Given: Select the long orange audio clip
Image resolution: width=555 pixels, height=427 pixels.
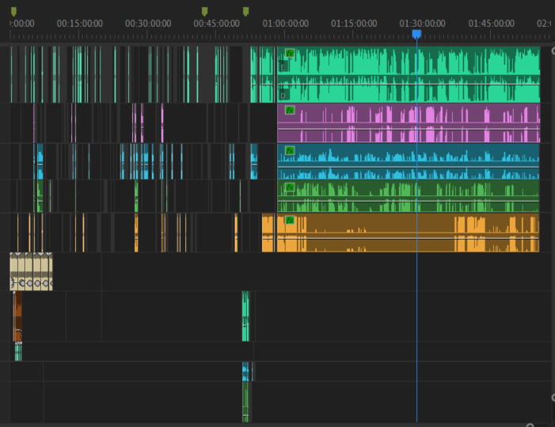Looking at the screenshot, I should tap(409, 232).
